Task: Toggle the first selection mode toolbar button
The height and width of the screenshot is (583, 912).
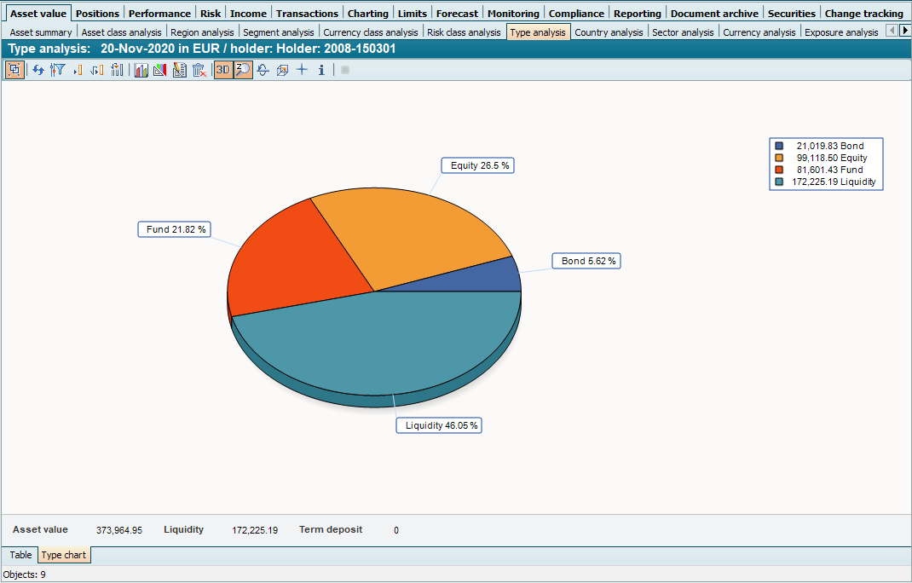Action: point(14,70)
